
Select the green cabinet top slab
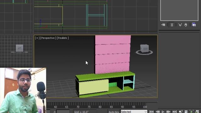[x=105, y=76]
